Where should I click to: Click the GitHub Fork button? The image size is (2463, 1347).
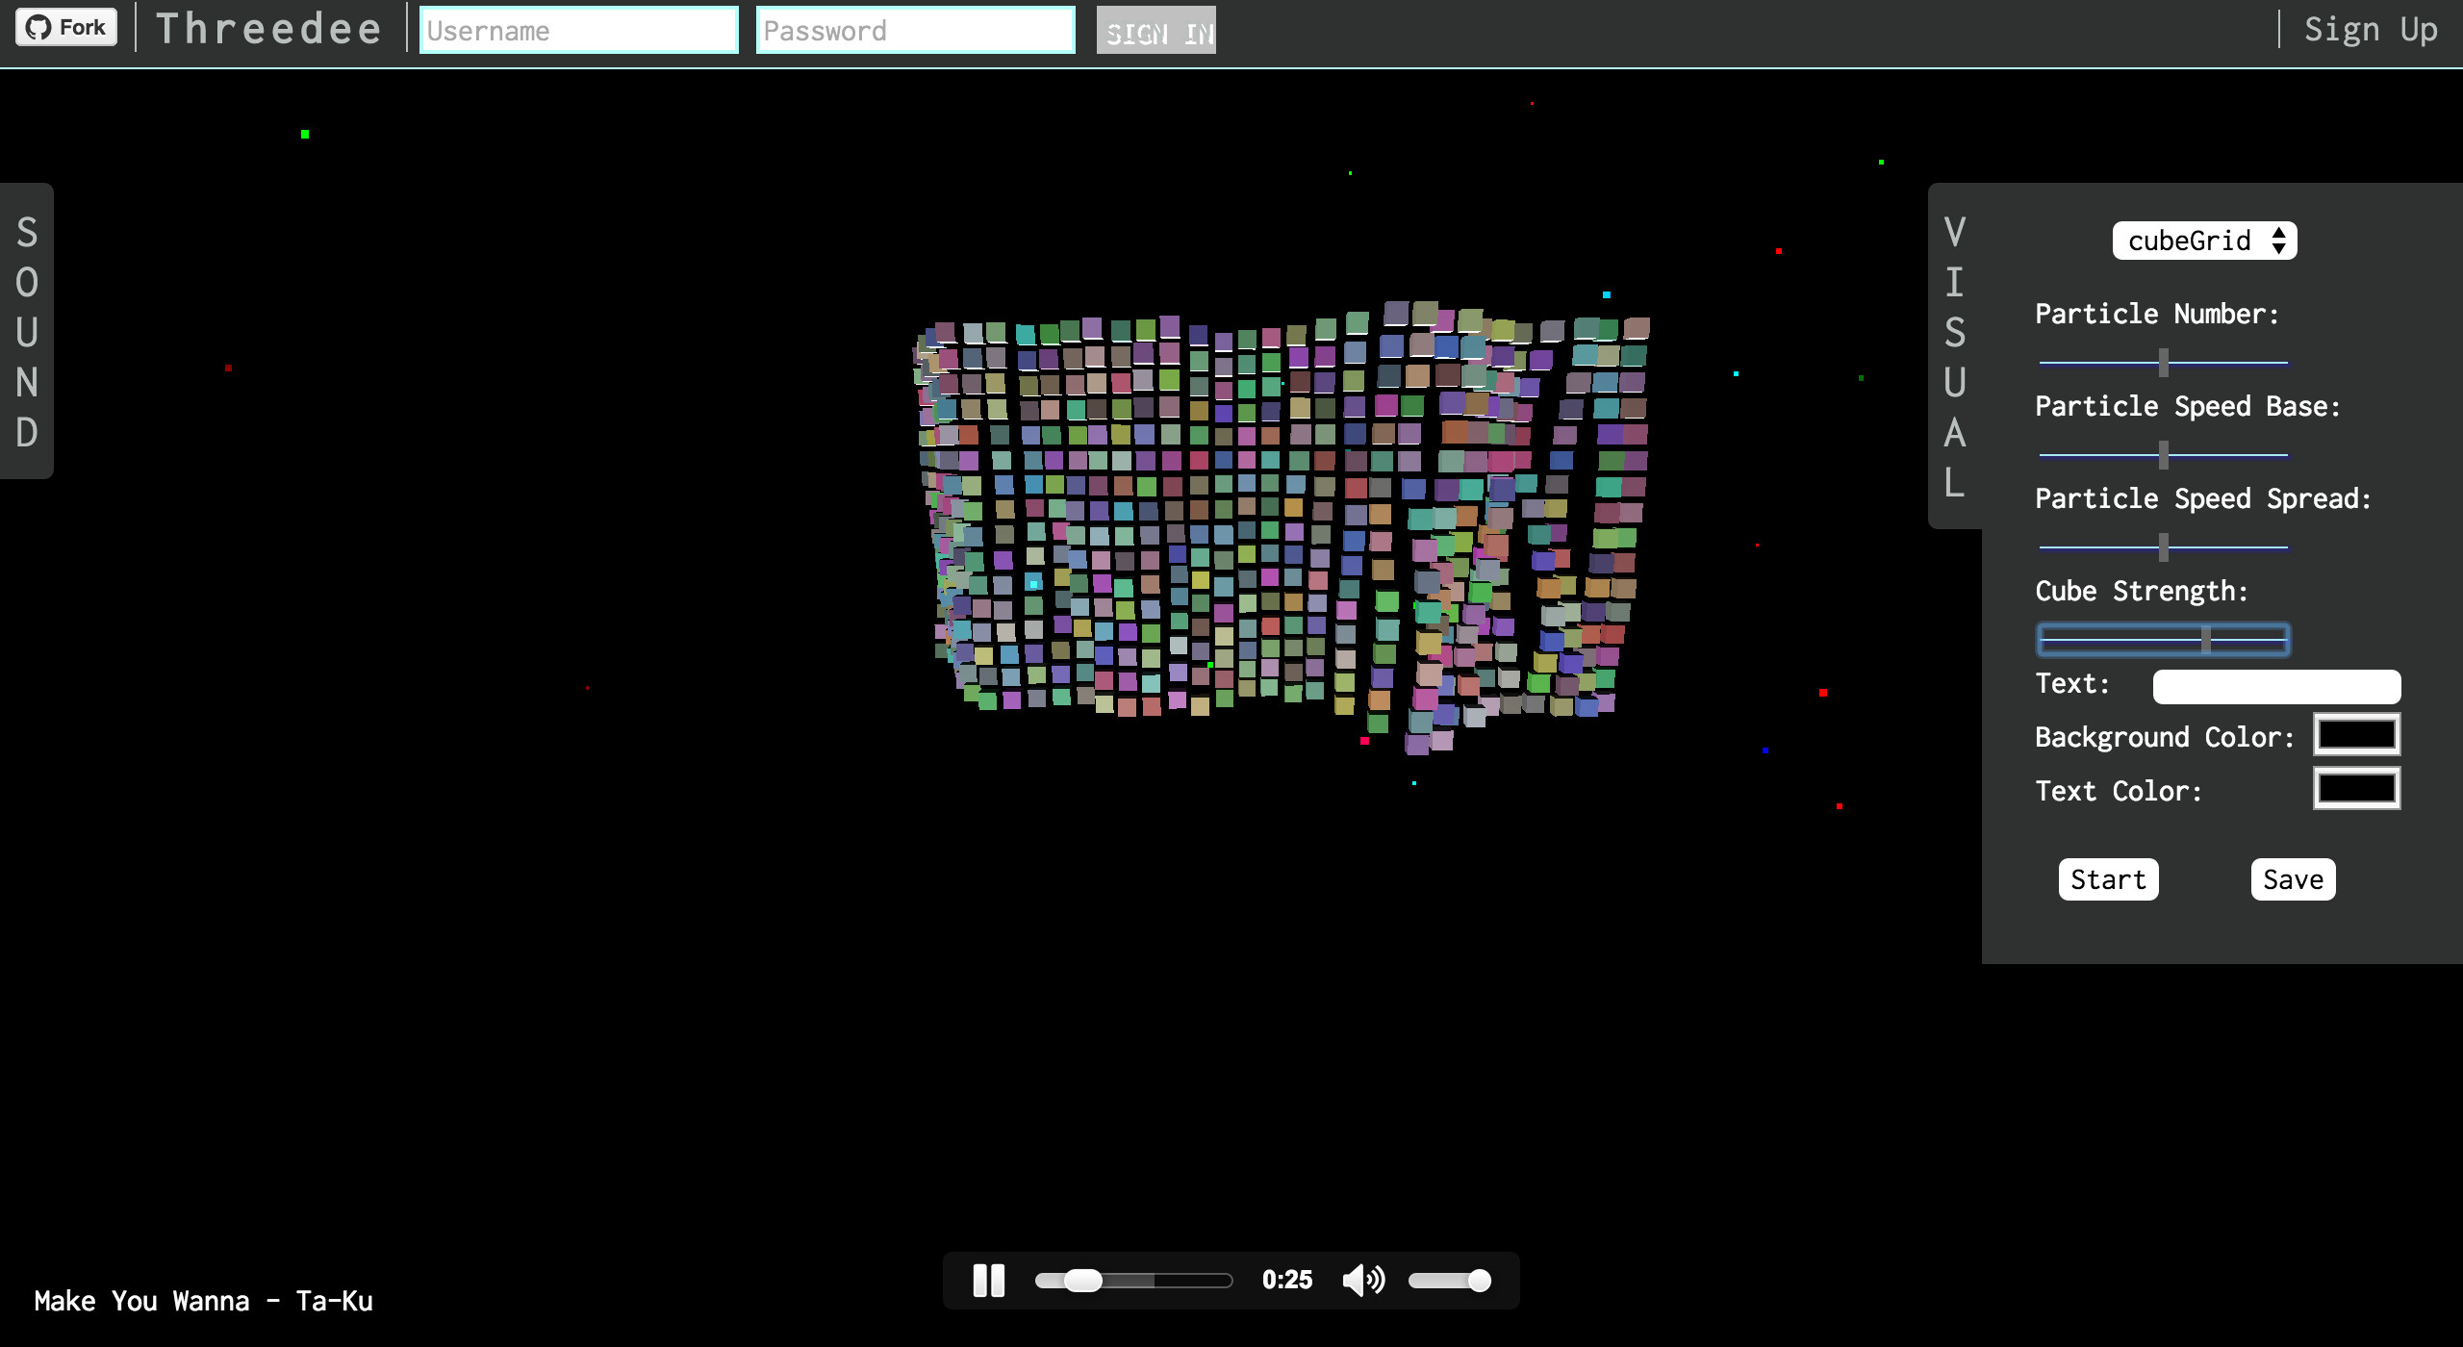point(66,27)
